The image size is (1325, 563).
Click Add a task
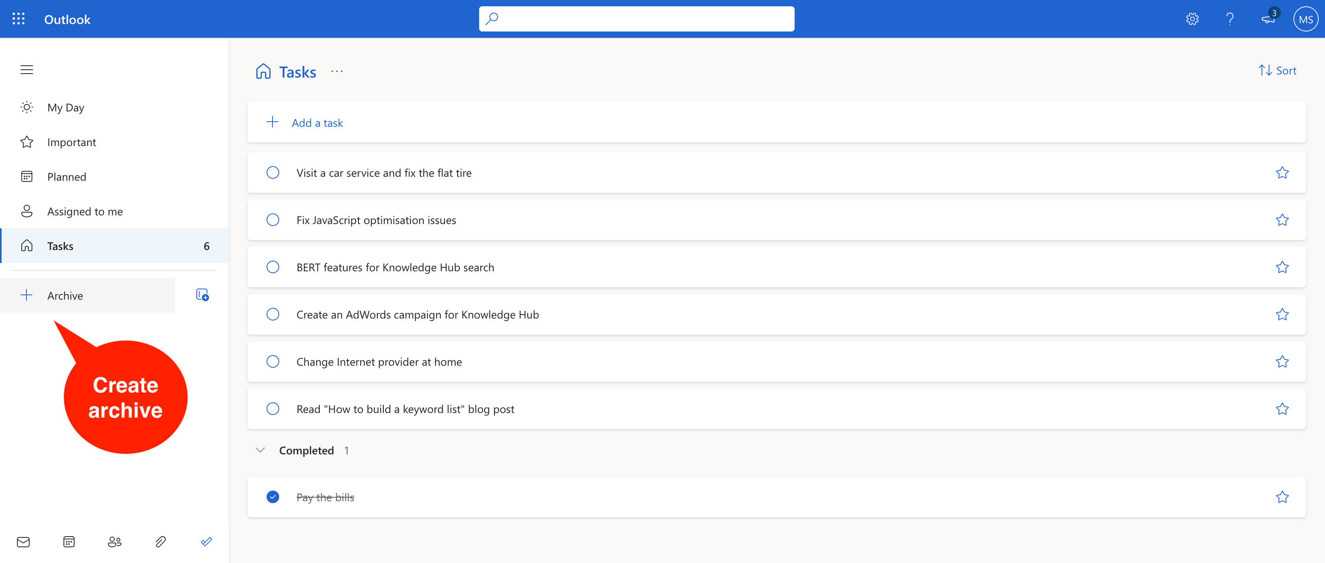[317, 122]
